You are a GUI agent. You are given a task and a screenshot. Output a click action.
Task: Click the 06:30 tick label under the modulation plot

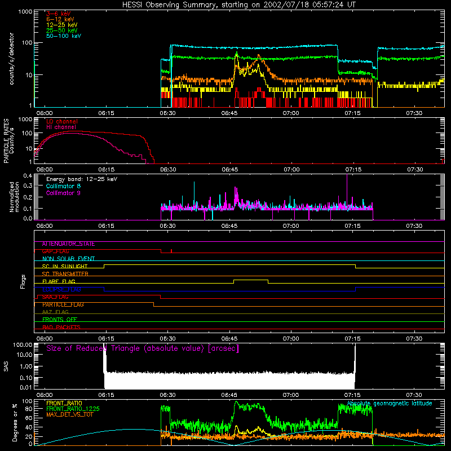tap(167, 226)
